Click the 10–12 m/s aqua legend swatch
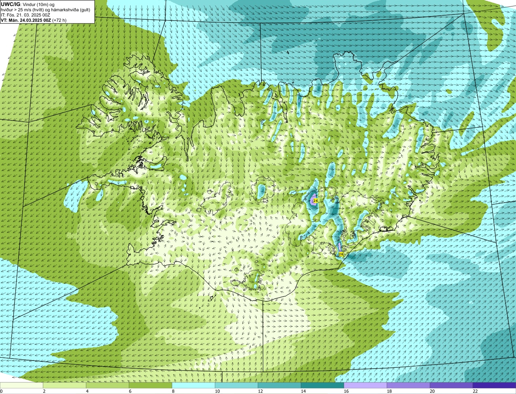Image resolution: width=516 pixels, height=394 pixels. point(237,385)
